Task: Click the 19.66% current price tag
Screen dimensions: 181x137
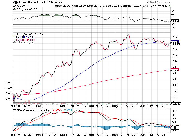Action: click(176, 44)
